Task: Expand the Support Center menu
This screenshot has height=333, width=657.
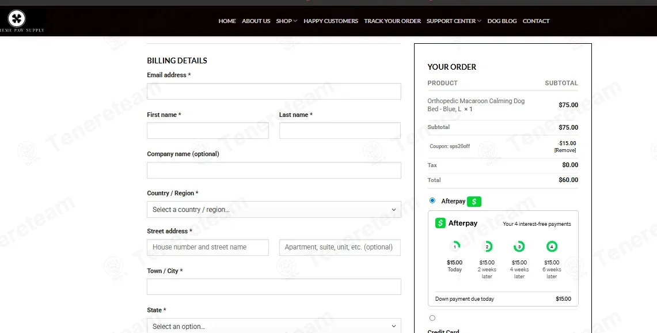Action: tap(454, 21)
